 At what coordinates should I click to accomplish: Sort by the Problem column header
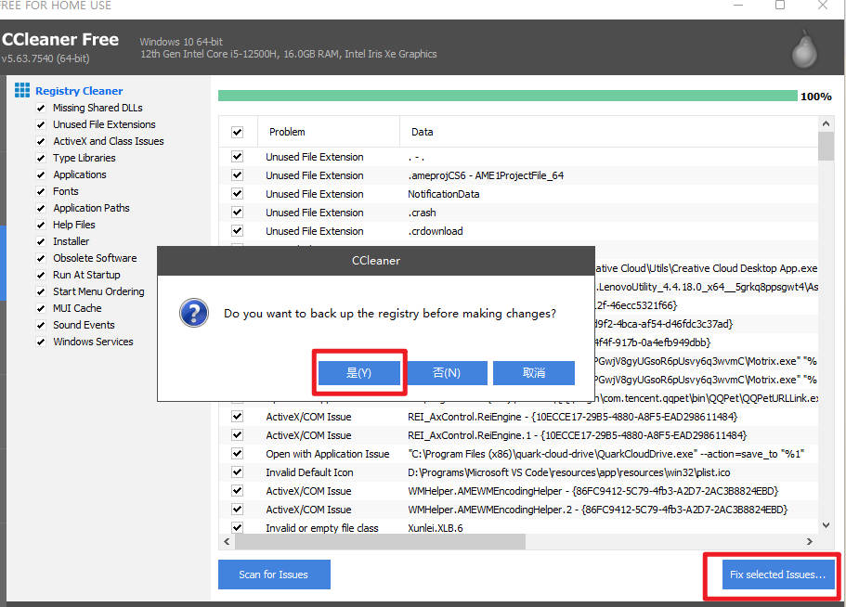pos(329,132)
